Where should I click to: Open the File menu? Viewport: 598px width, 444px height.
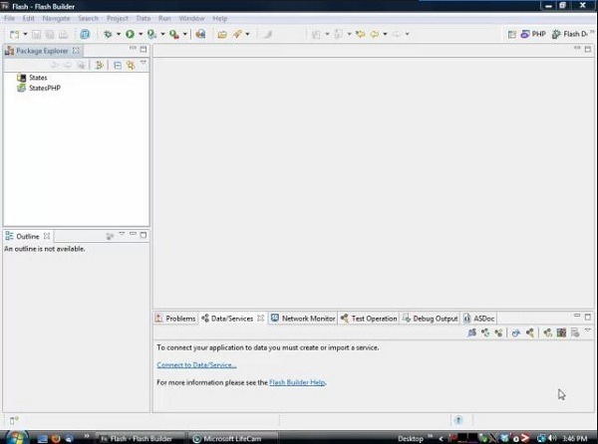pos(9,18)
